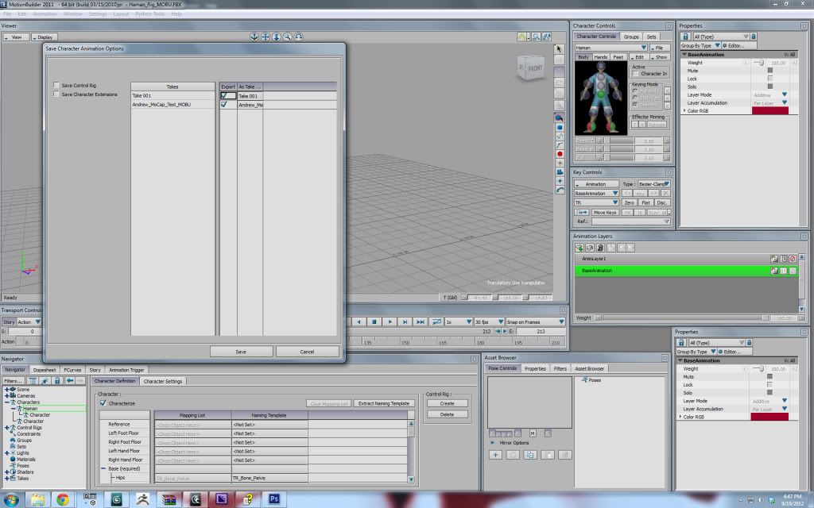Image resolution: width=814 pixels, height=508 pixels.
Task: Click the red mute circle on the AnimLayer1 row
Action: pos(793,259)
